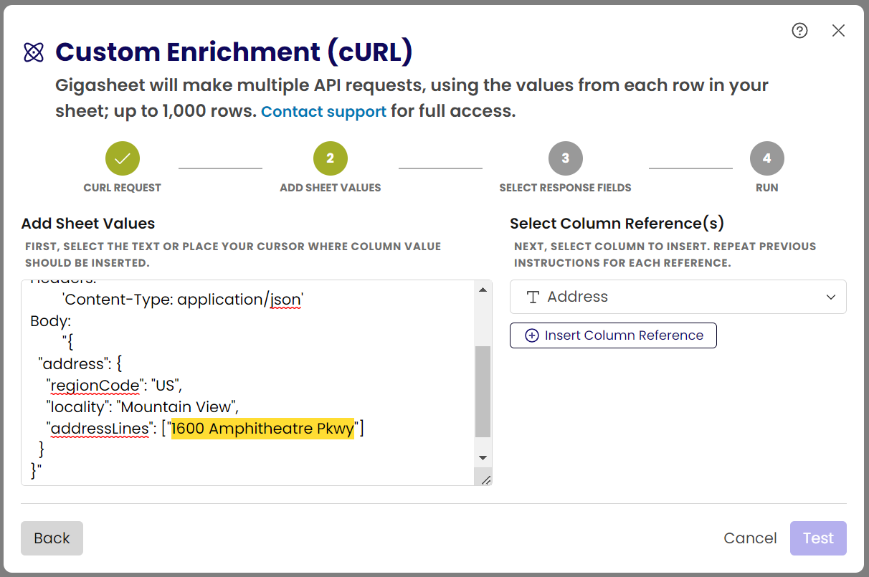Click the atom logo beside the title
Image resolution: width=869 pixels, height=577 pixels.
coord(34,52)
